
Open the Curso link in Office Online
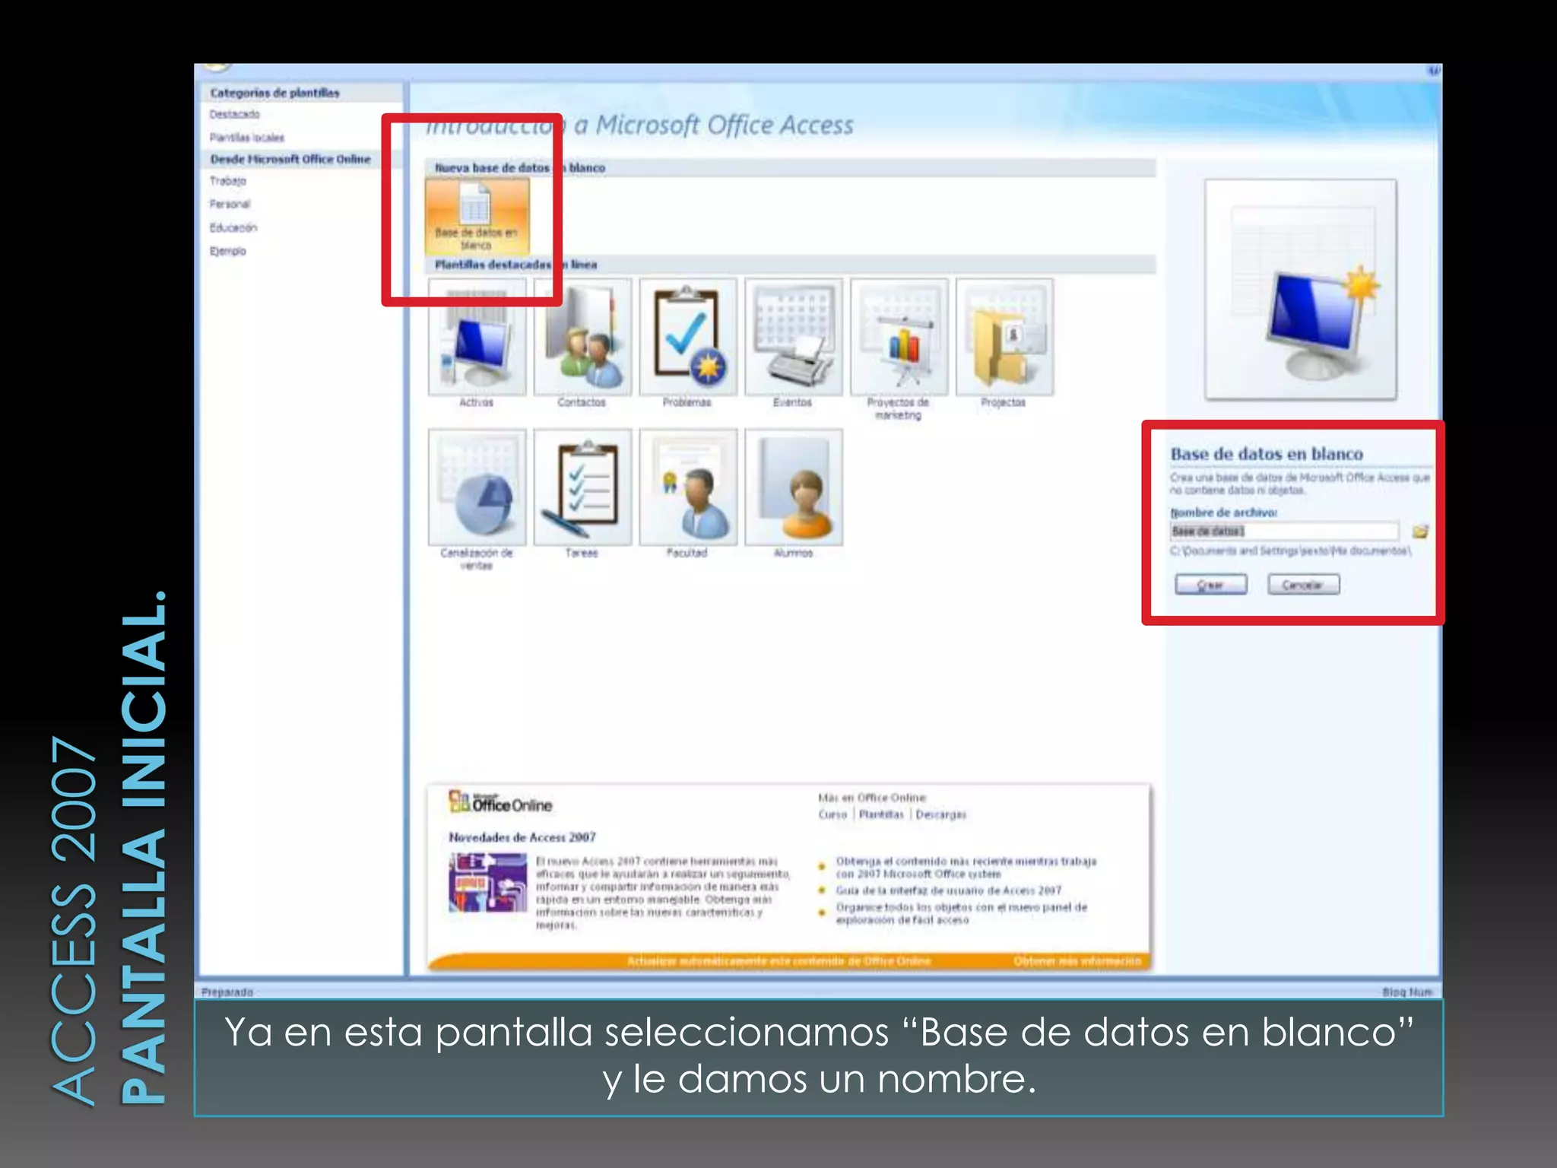pos(832,814)
